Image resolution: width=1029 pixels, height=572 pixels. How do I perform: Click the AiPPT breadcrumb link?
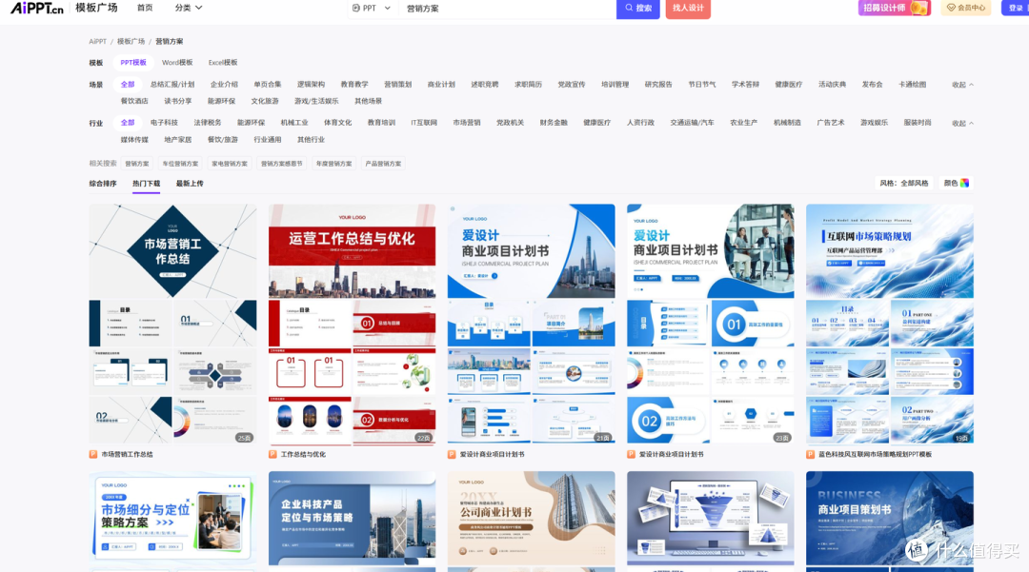coord(97,41)
